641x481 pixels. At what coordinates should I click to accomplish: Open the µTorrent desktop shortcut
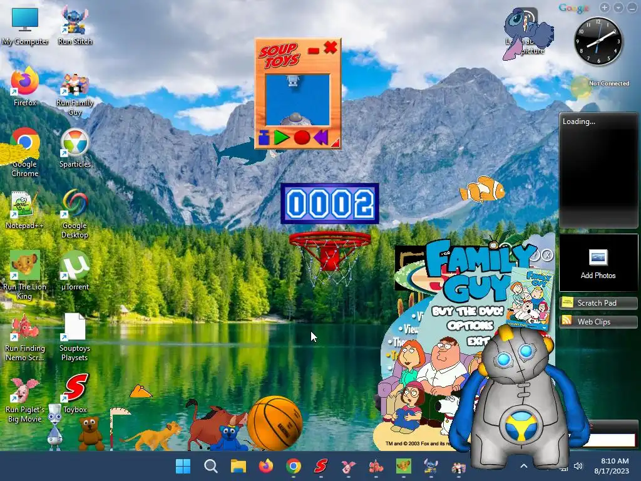[x=75, y=271]
